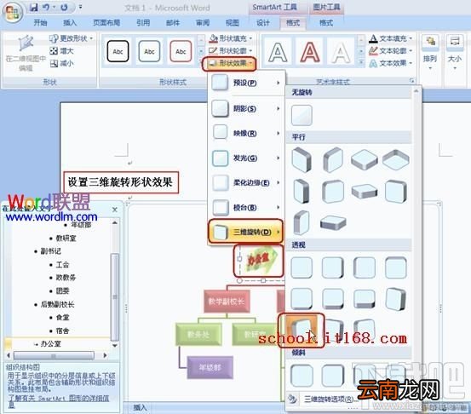Choose second 倾斜 rotation preset

point(333,376)
